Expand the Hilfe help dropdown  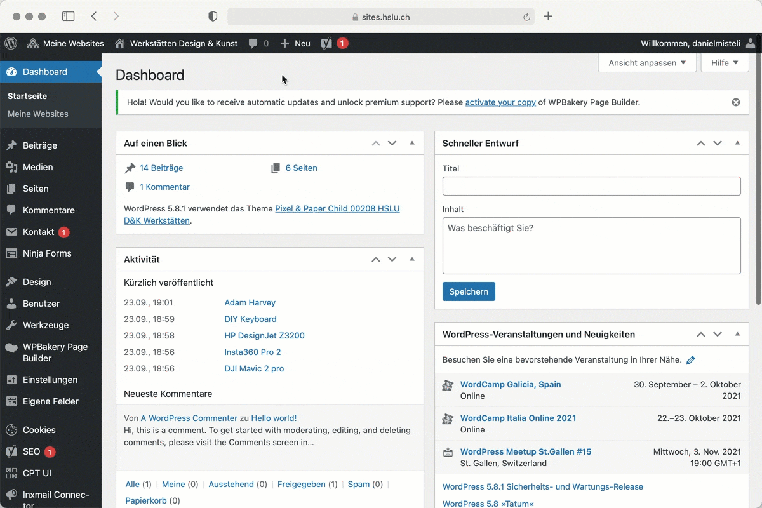tap(725, 63)
